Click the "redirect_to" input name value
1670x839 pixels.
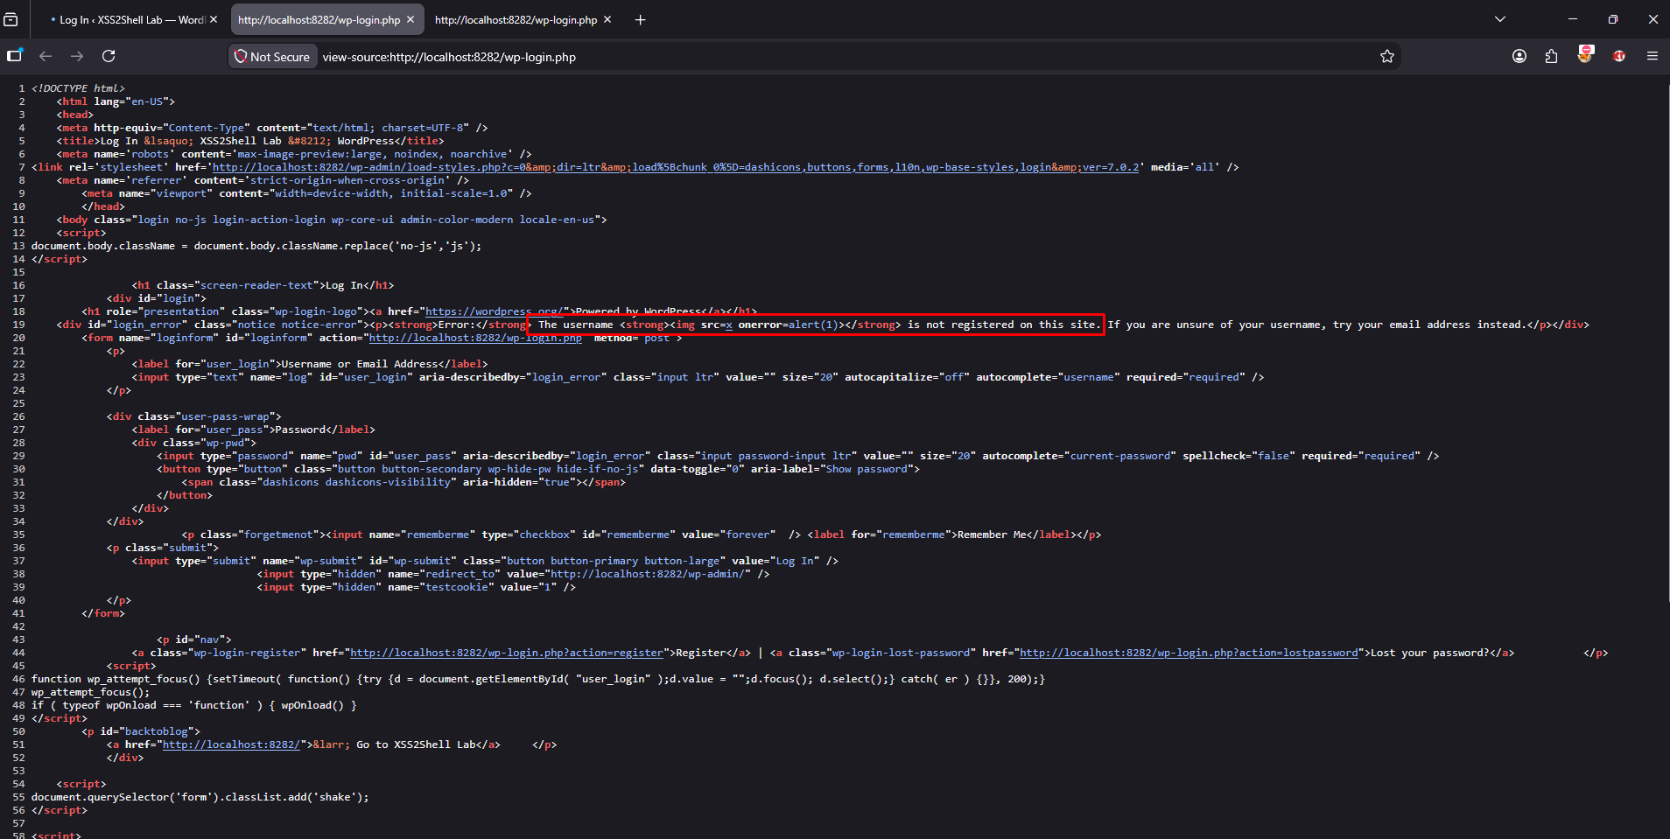460,574
